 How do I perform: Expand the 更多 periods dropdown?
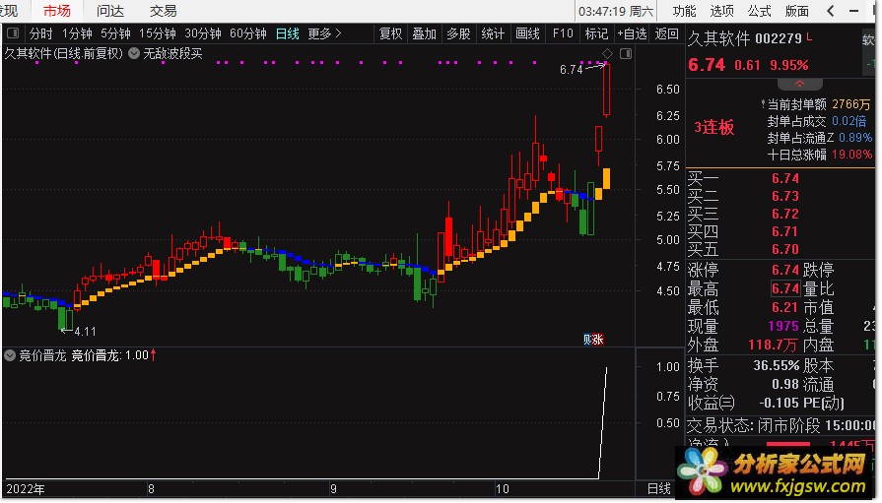[324, 33]
